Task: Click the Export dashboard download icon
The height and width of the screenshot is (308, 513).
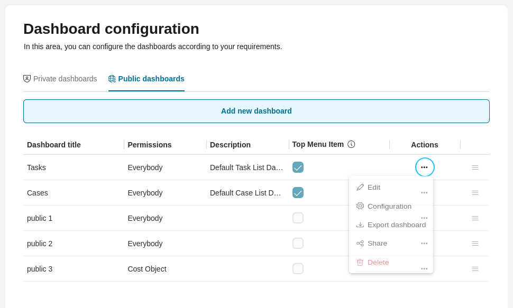Action: (360, 225)
